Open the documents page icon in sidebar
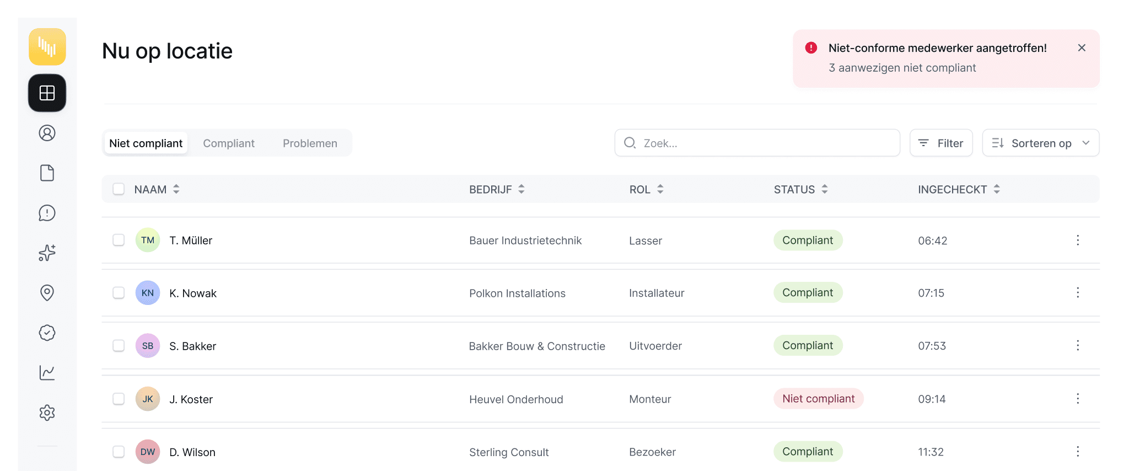Viewport: 1129px width, 471px height. [x=47, y=173]
